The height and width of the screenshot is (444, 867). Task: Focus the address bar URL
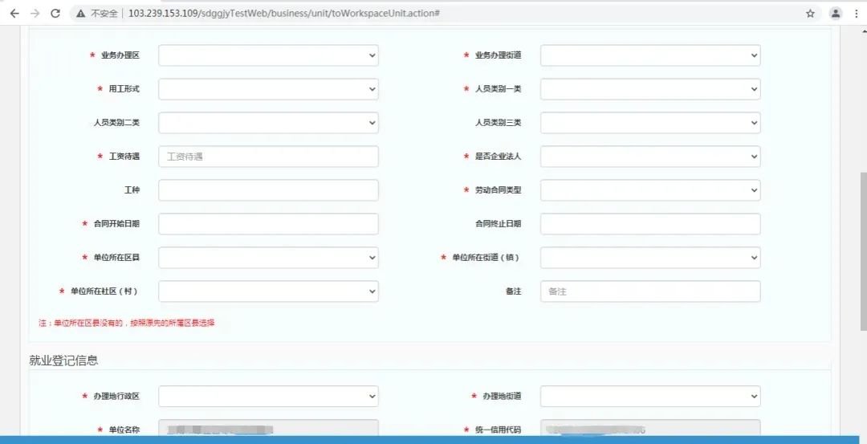283,14
